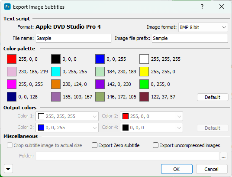
Task: Click the dark maroon 122, 37, 57 swatch
Action: [144, 97]
